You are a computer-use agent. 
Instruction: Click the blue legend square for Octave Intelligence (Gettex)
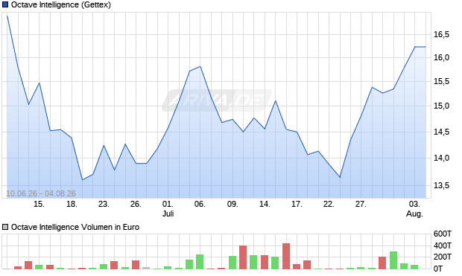tap(5, 4)
